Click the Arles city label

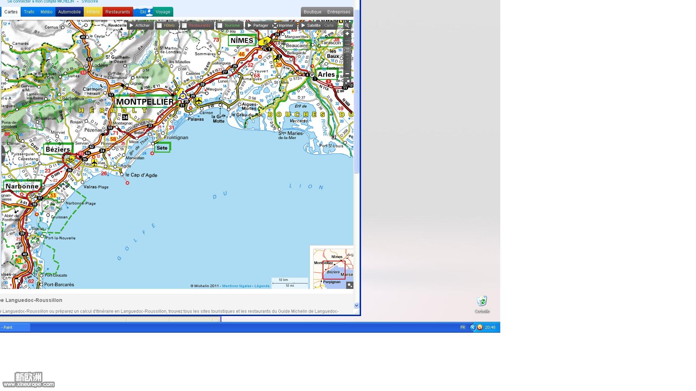pos(326,75)
